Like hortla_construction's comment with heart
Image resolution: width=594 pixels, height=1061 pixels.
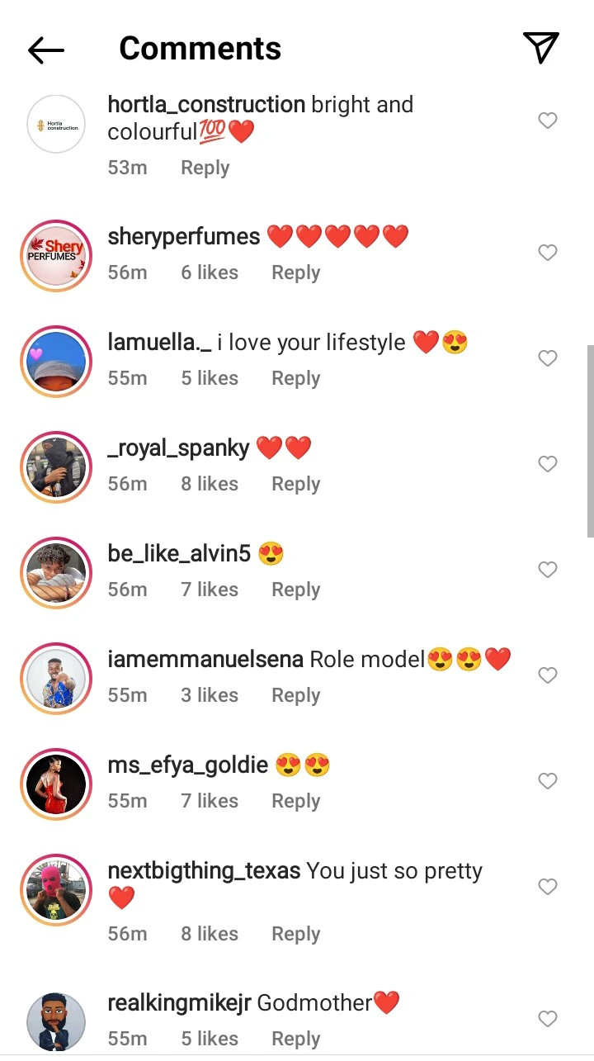(x=548, y=121)
